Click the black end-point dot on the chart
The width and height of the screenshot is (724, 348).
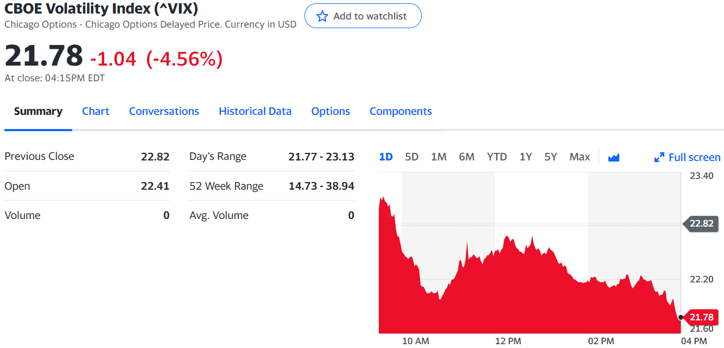click(681, 317)
